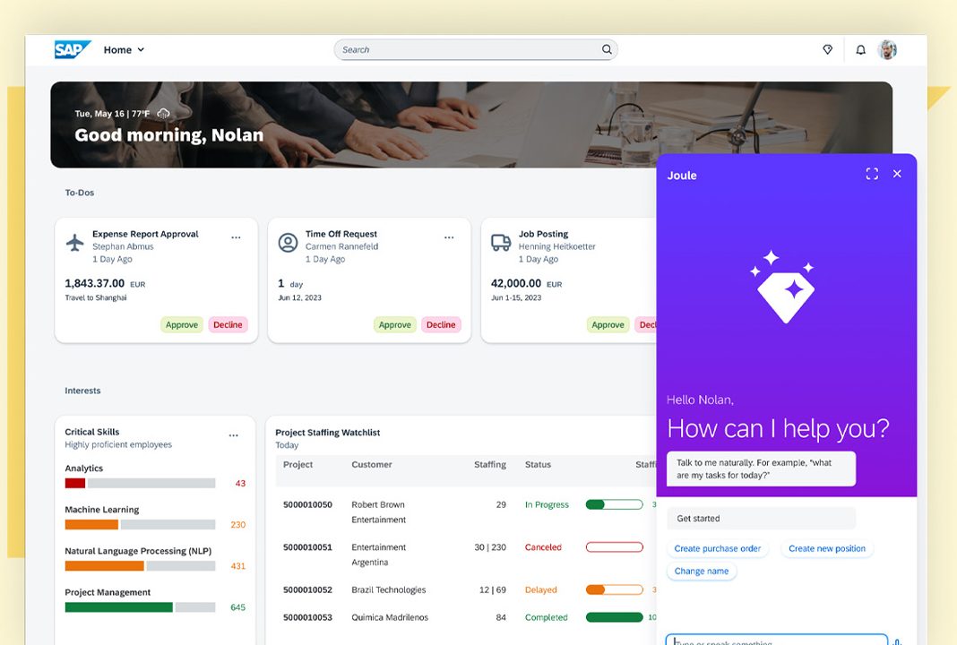
Task: Approve Carmen Rannefeld's Time Off Request
Action: (395, 324)
